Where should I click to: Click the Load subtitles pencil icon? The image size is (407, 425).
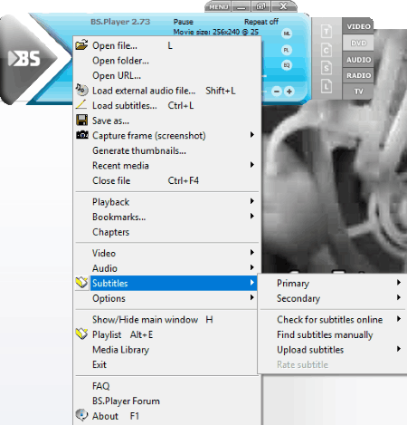pyautogui.click(x=81, y=104)
